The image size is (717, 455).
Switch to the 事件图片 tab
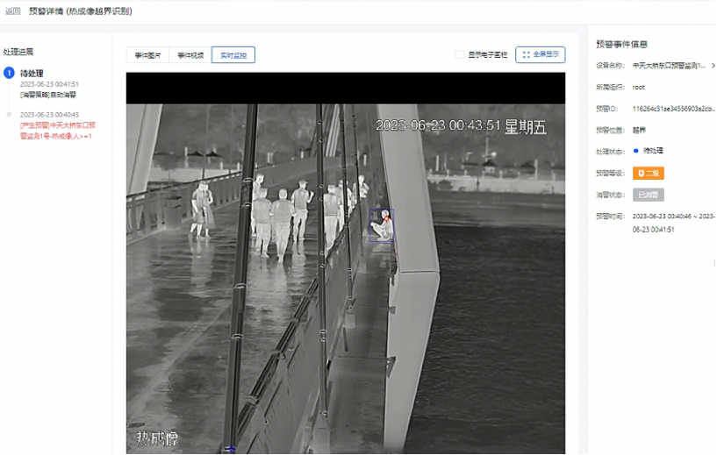147,55
